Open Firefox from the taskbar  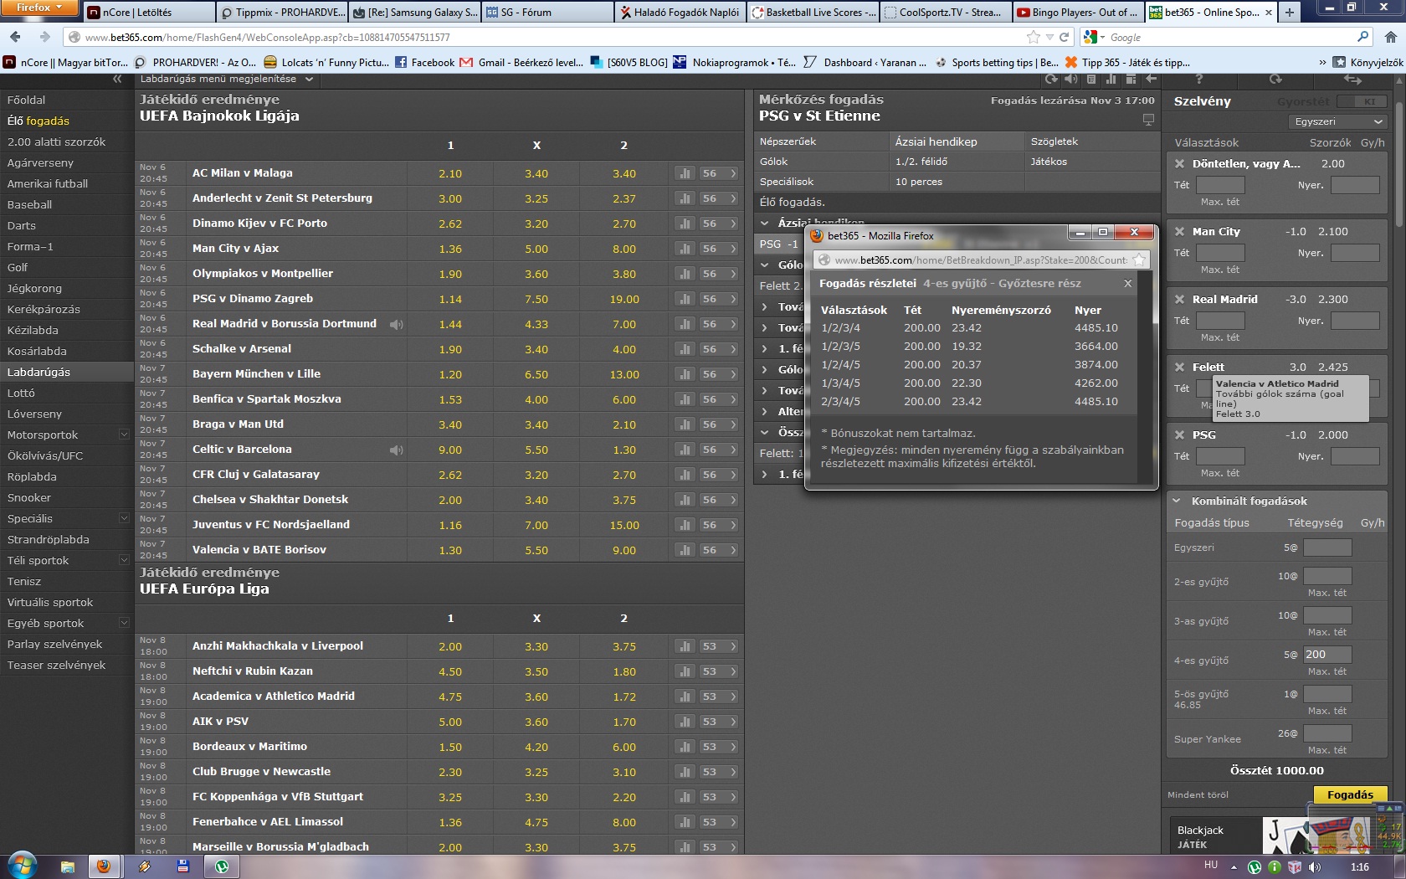coord(104,866)
